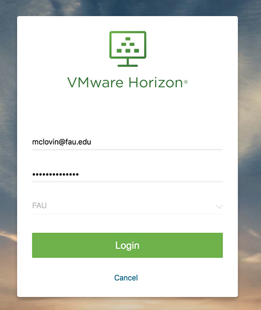Click the Cancel link below Login
Viewport: 261px width, 310px height.
pyautogui.click(x=126, y=278)
